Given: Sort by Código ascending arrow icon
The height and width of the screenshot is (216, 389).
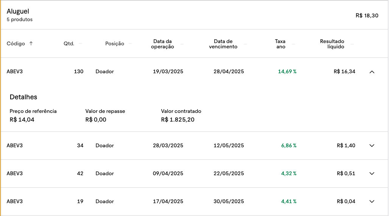Looking at the screenshot, I should 31,43.
